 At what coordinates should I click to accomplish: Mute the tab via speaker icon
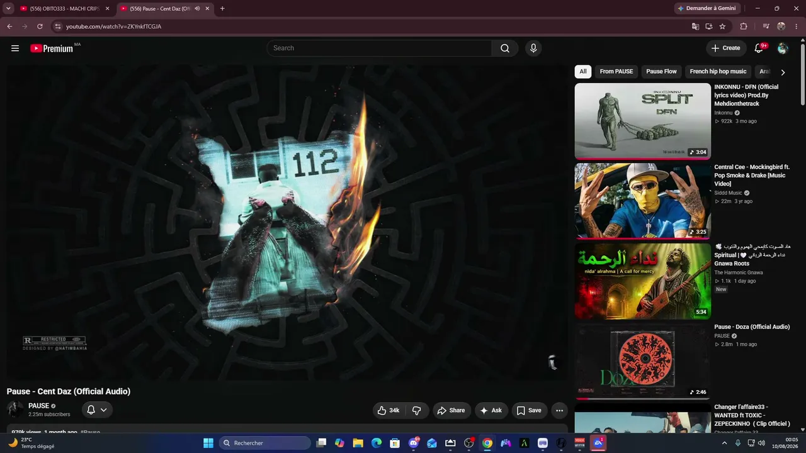[197, 9]
